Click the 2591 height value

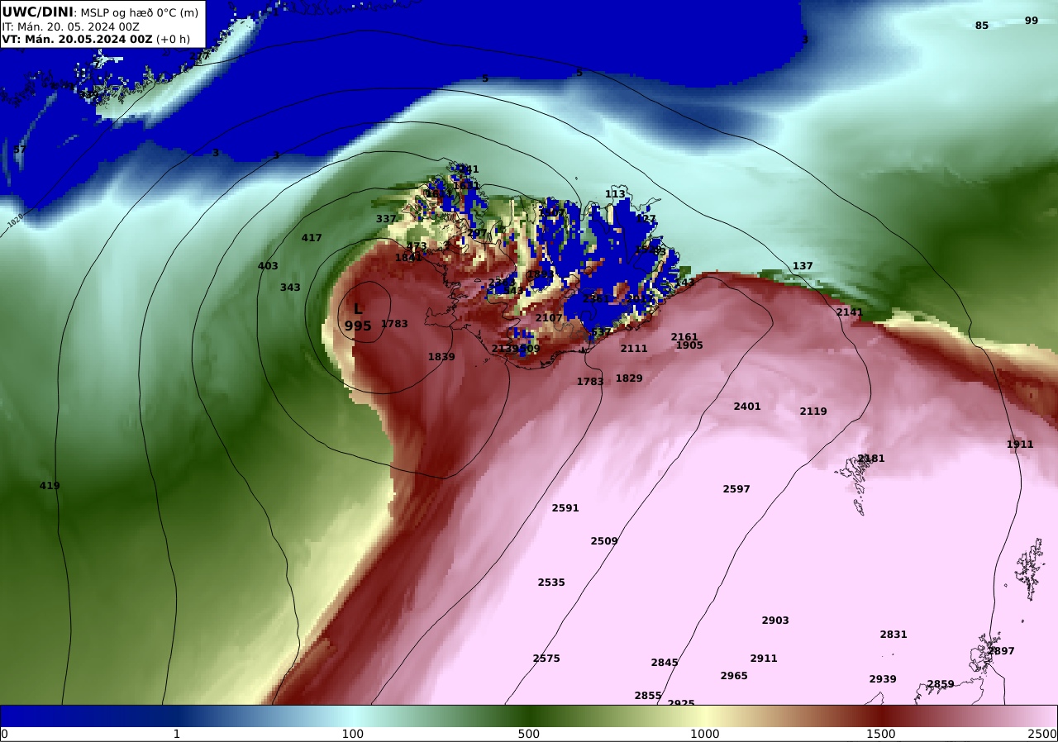pos(565,508)
